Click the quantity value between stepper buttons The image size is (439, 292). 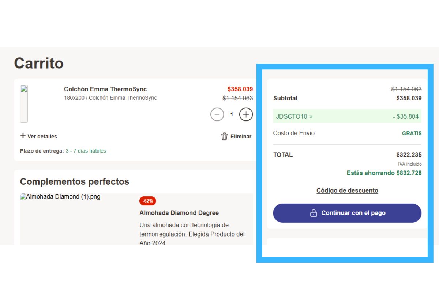point(232,115)
